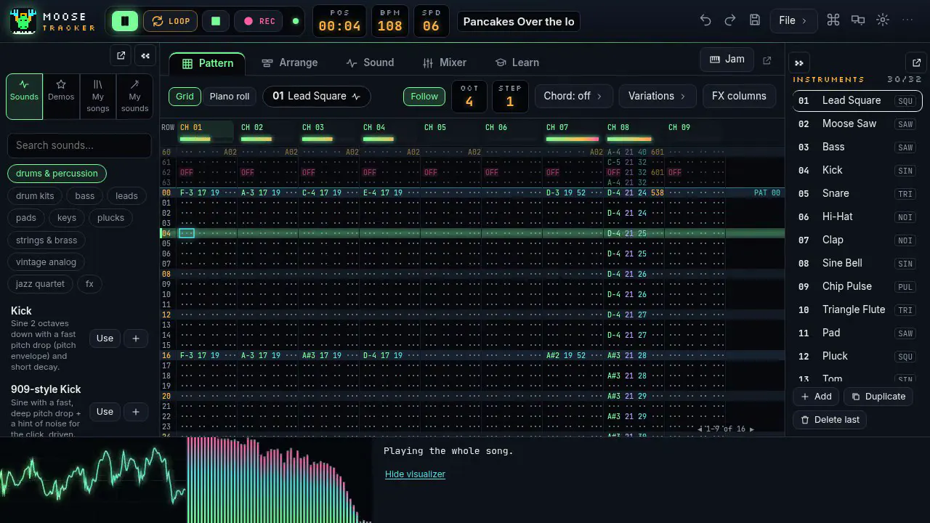Select the Demos tab in sidebar
The height and width of the screenshot is (523, 930).
tap(61, 96)
